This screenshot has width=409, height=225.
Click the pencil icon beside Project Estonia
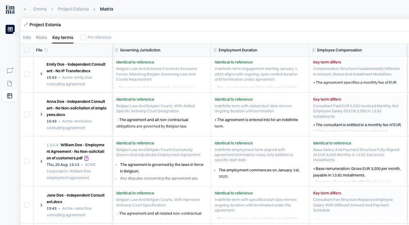26,25
